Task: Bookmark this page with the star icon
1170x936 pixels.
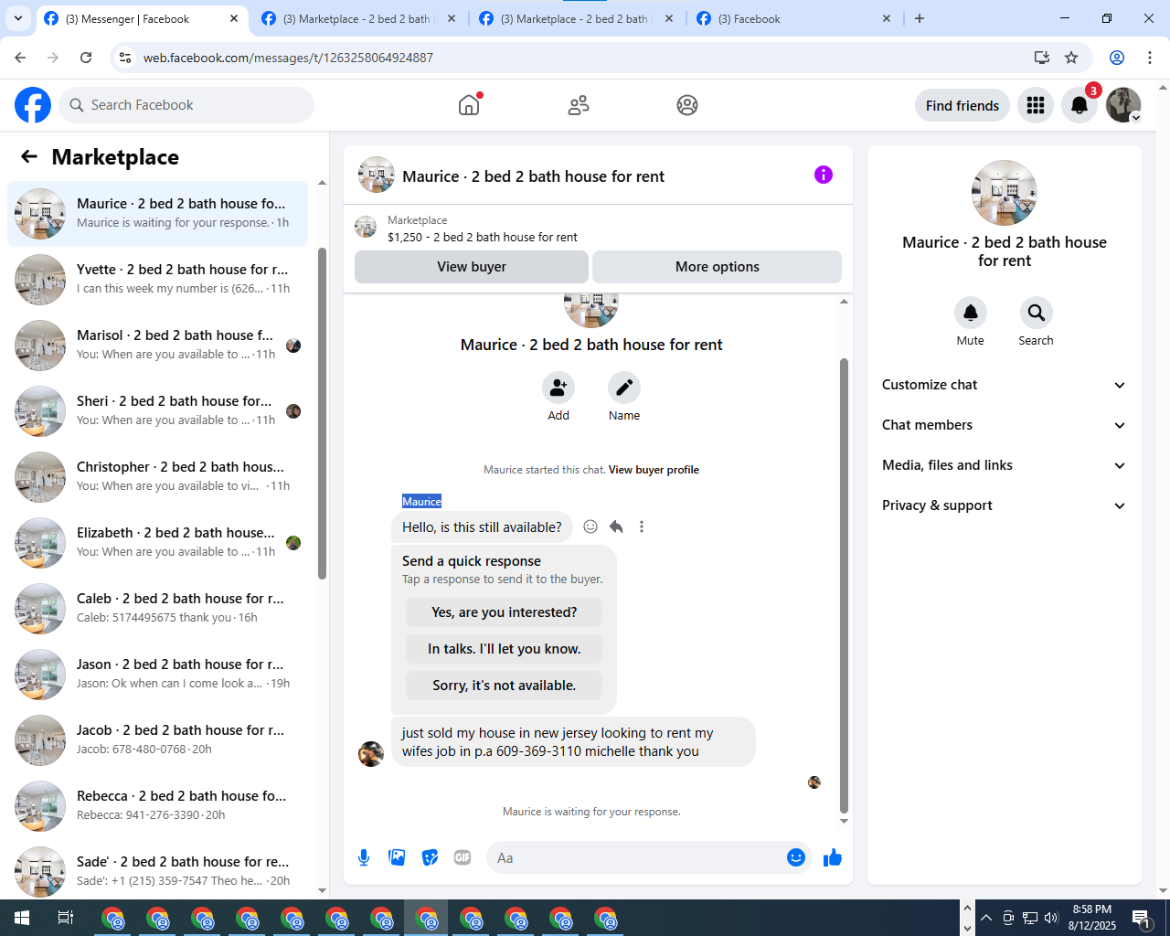Action: (x=1071, y=58)
